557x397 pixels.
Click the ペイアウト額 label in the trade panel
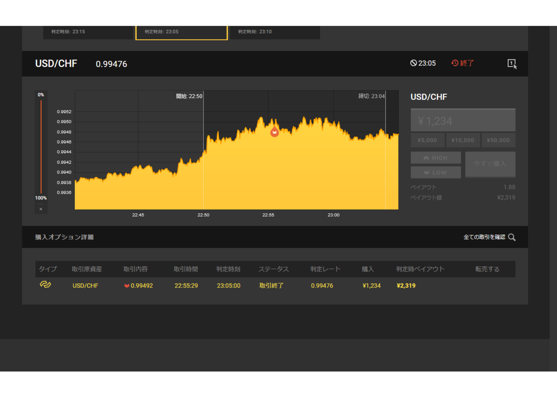[426, 197]
